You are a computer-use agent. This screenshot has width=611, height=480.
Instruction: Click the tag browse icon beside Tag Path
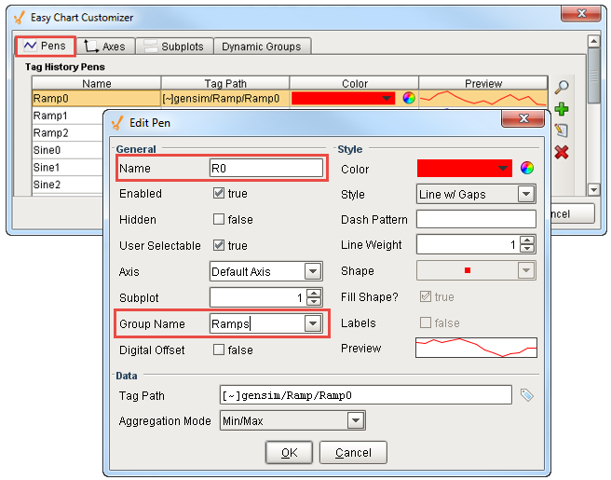click(527, 395)
